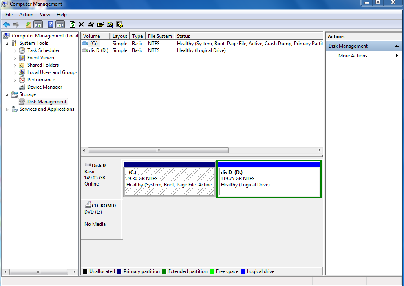This screenshot has width=404, height=286.
Task: Click the Free space legend swatch
Action: pyautogui.click(x=212, y=271)
